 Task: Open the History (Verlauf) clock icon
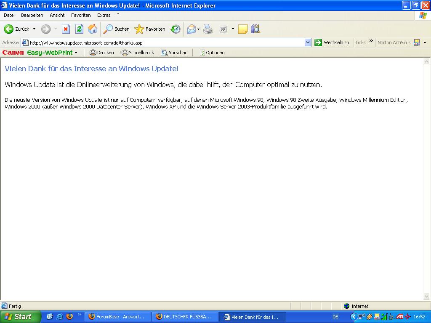[x=176, y=29]
